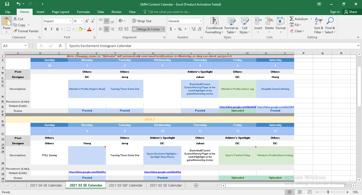The image size is (362, 195).
Task: Decrease decimal places
Action: pos(199,29)
